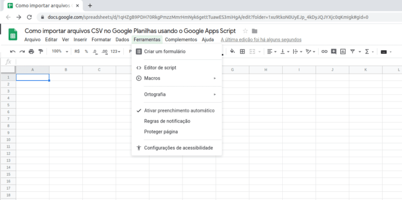Viewport: 402px width, 200px height.
Task: Click the functions sigma icon
Action: (x=367, y=52)
